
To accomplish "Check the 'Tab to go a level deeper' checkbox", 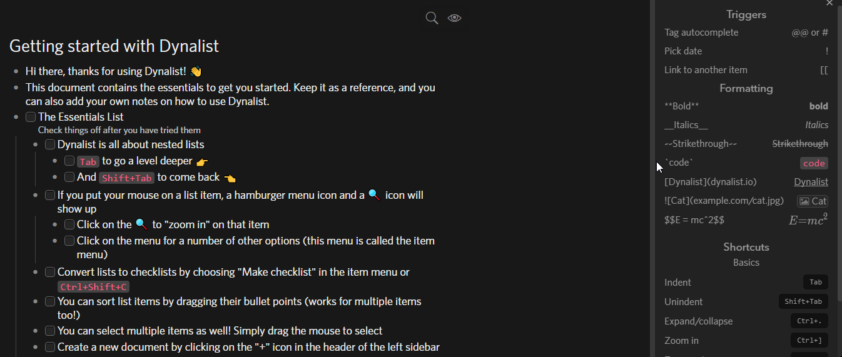I will (69, 161).
